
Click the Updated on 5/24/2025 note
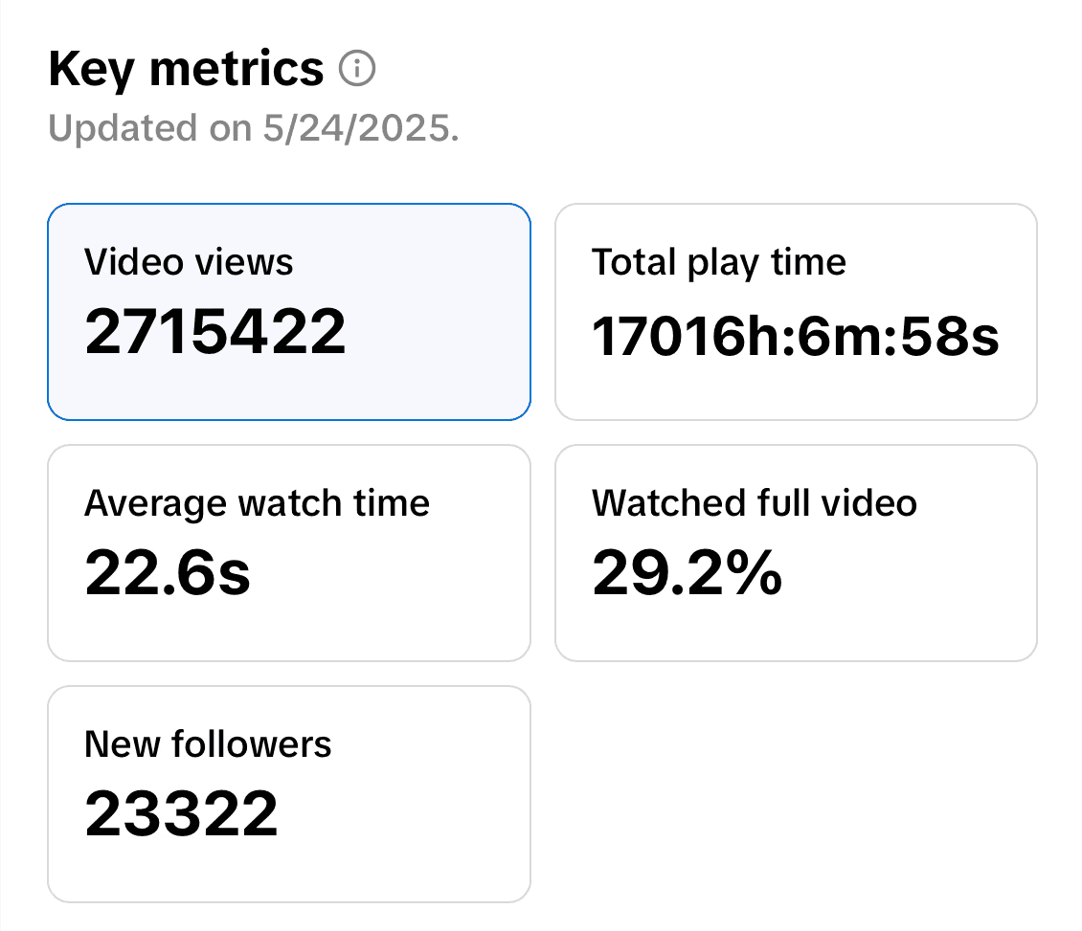253,128
